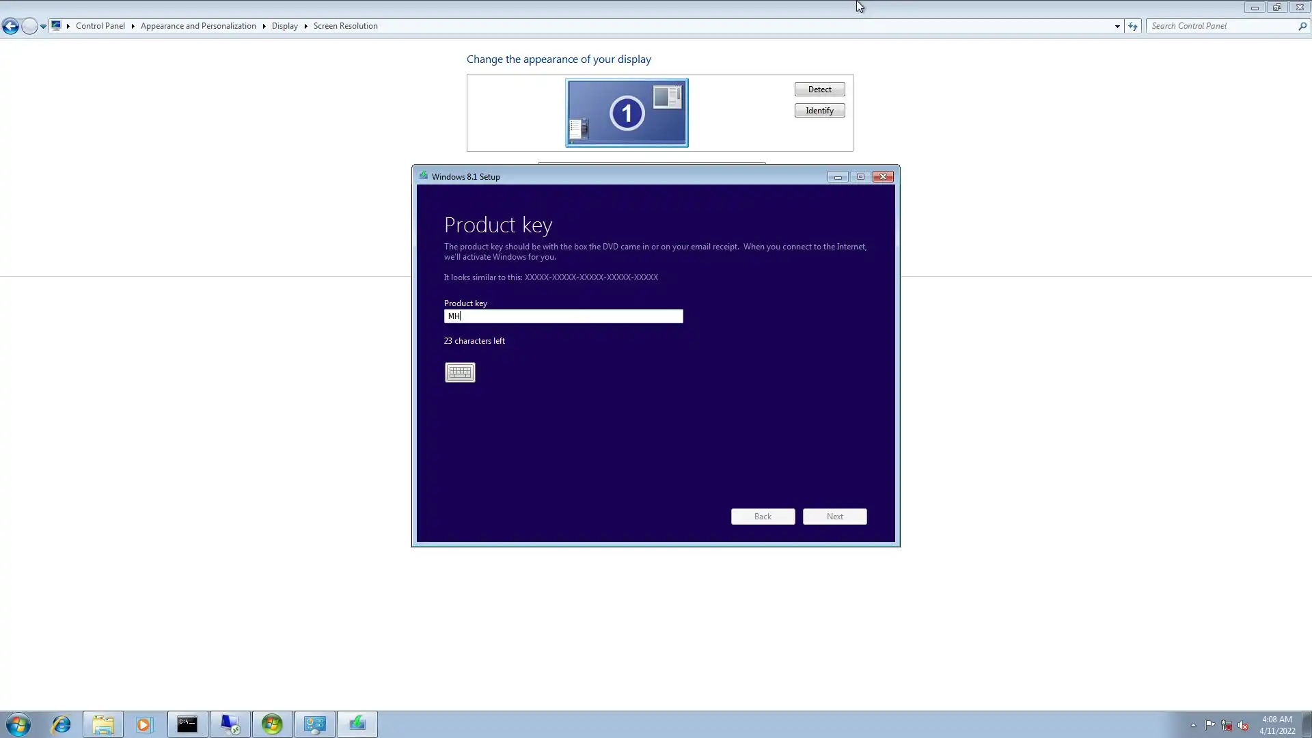Expand the recent pages dropdown arrow
Viewport: 1312px width, 738px height.
43,27
